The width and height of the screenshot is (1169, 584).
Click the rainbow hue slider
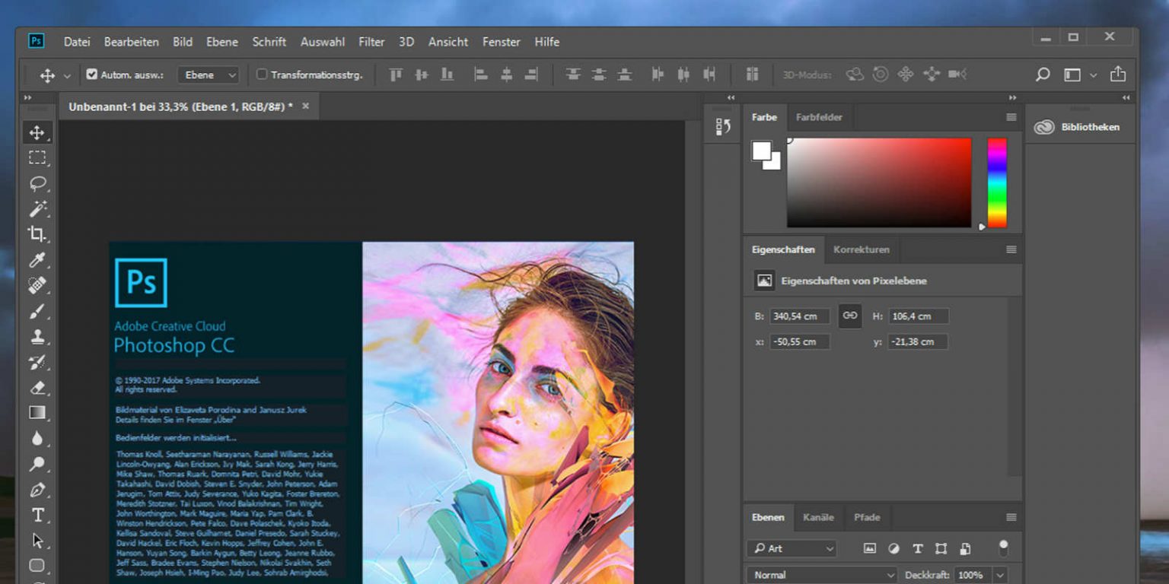pos(997,182)
